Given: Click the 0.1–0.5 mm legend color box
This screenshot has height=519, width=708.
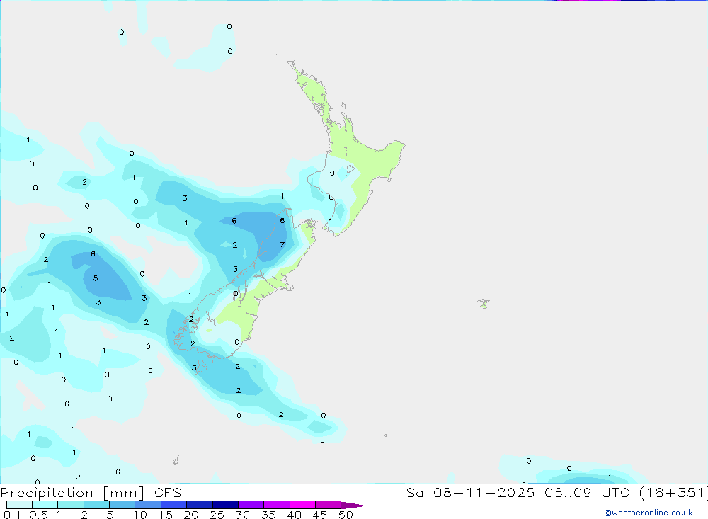Looking at the screenshot, I should (19, 505).
